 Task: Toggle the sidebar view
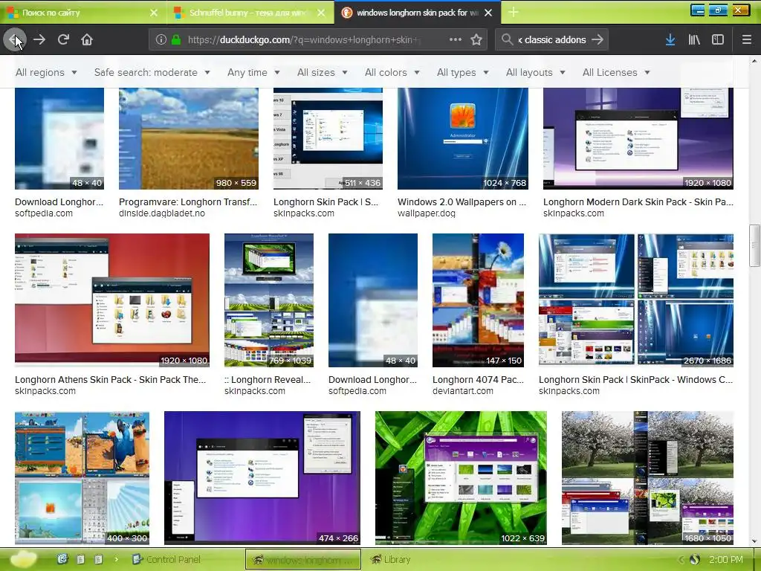click(718, 39)
